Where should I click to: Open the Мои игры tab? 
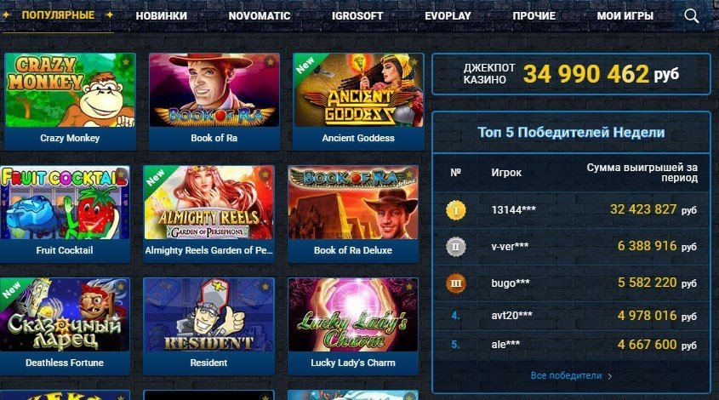(x=625, y=15)
